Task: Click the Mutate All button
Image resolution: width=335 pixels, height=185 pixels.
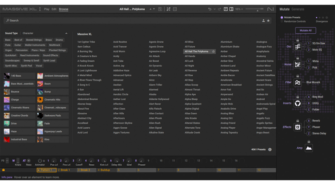Action: [306, 30]
